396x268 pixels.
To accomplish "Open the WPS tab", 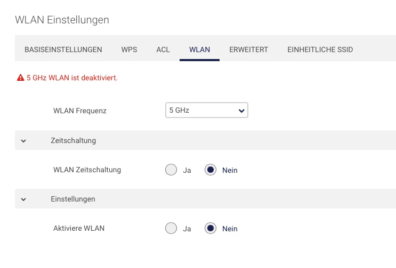I will (129, 49).
